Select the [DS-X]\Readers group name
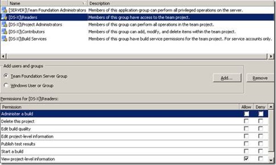 [23, 17]
